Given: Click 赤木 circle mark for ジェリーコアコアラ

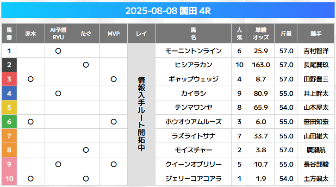Looking at the screenshot, I should click(31, 179).
